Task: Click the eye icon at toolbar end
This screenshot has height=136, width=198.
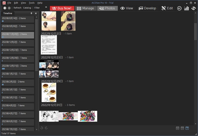Action: click(x=193, y=8)
